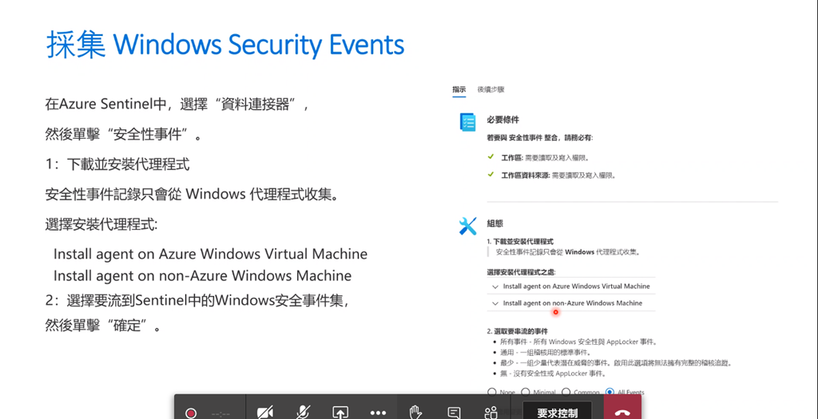Click the 必要條件 checklist icon
Viewport: 818px width, 419px height.
467,121
